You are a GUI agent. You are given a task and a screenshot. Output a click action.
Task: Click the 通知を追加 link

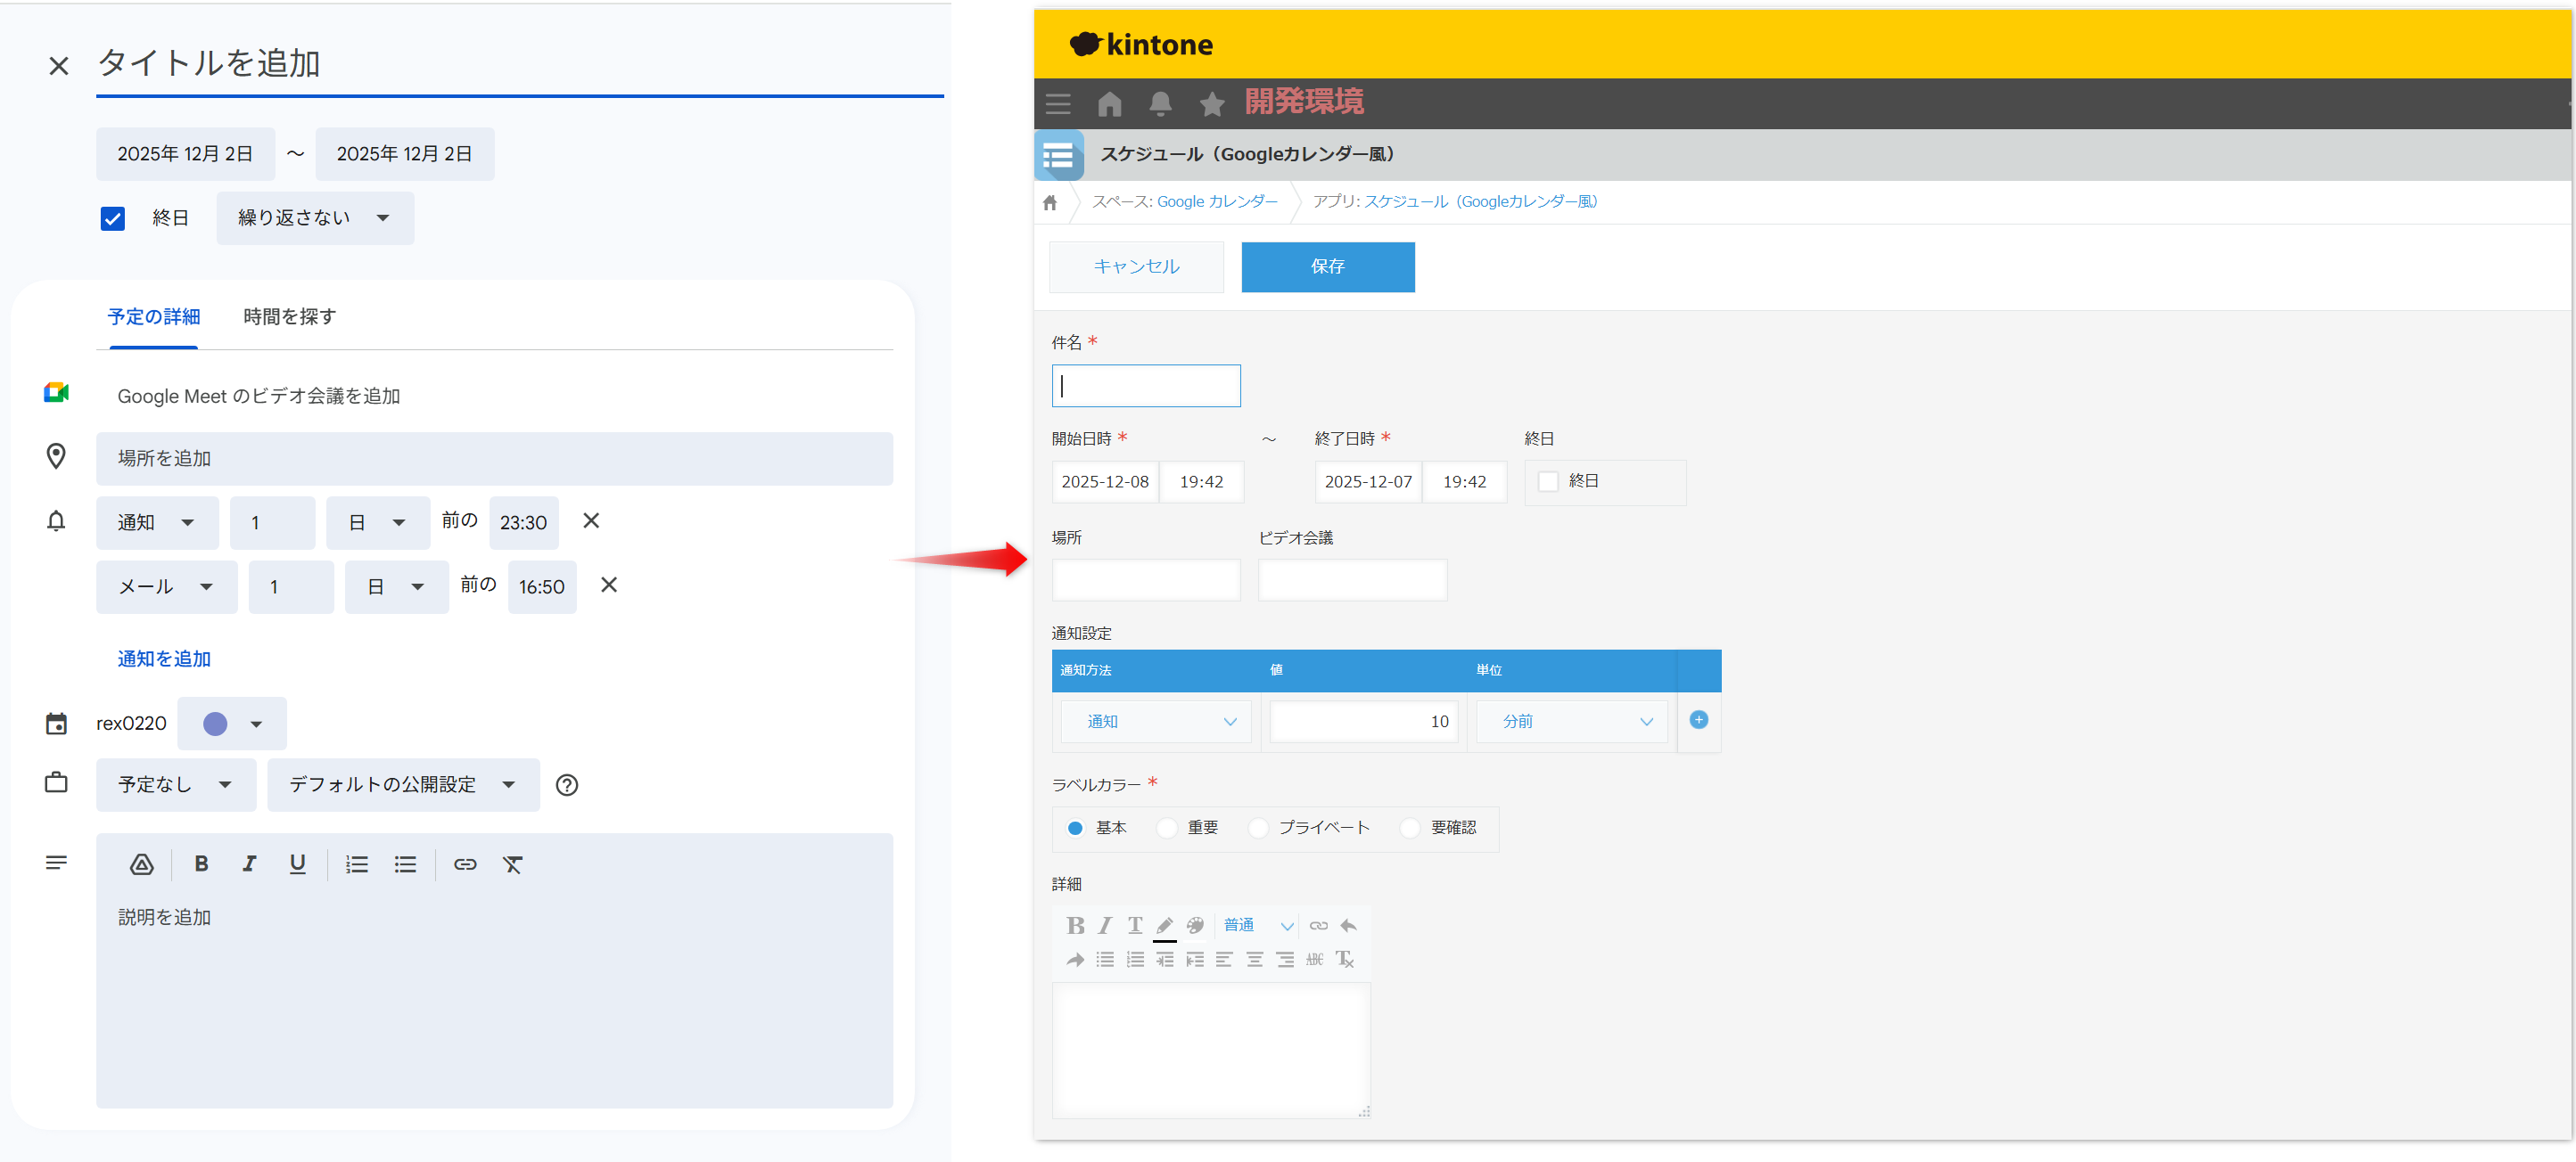tap(164, 659)
